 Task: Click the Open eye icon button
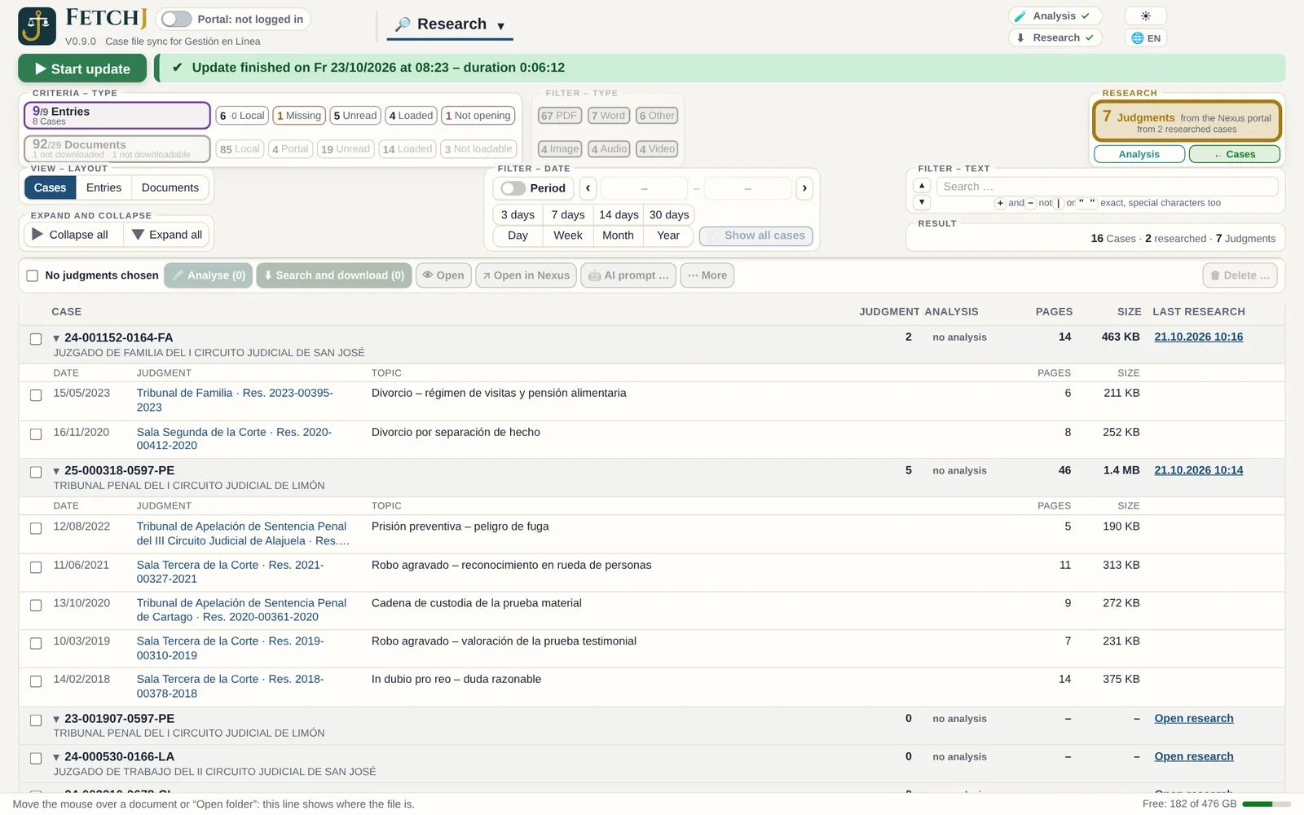tap(443, 275)
